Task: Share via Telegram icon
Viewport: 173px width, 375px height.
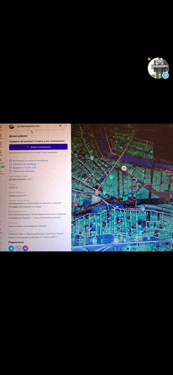Action: tap(11, 248)
